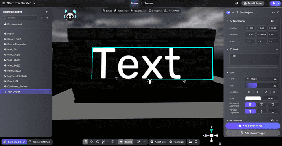
Task: Open the Asset Library
Action: [253, 3]
